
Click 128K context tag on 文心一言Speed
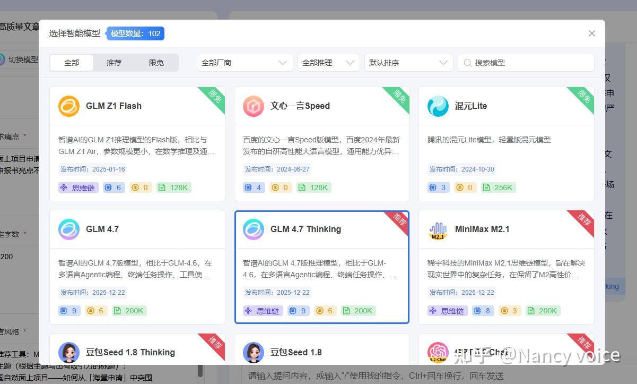[x=314, y=187]
